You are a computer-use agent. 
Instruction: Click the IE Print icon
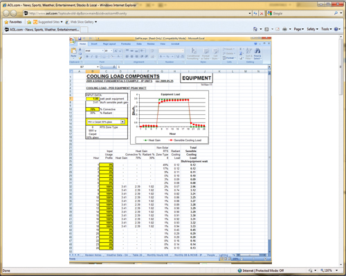point(284,29)
